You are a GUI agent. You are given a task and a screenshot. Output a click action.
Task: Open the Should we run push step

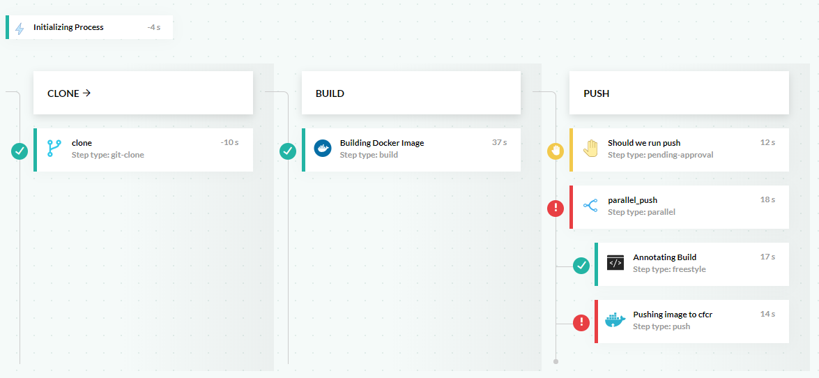pyautogui.click(x=644, y=143)
